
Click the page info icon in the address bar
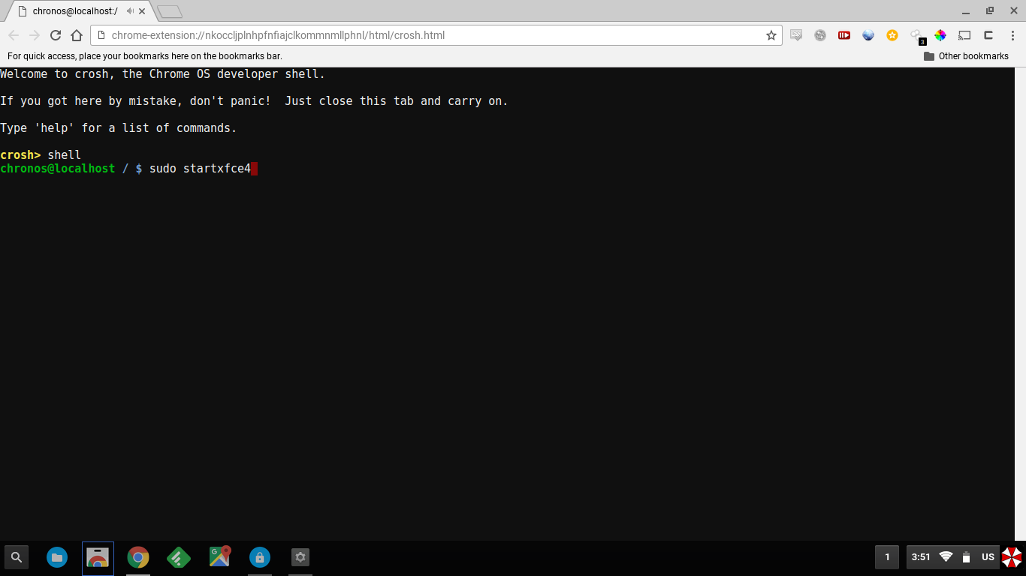point(101,35)
